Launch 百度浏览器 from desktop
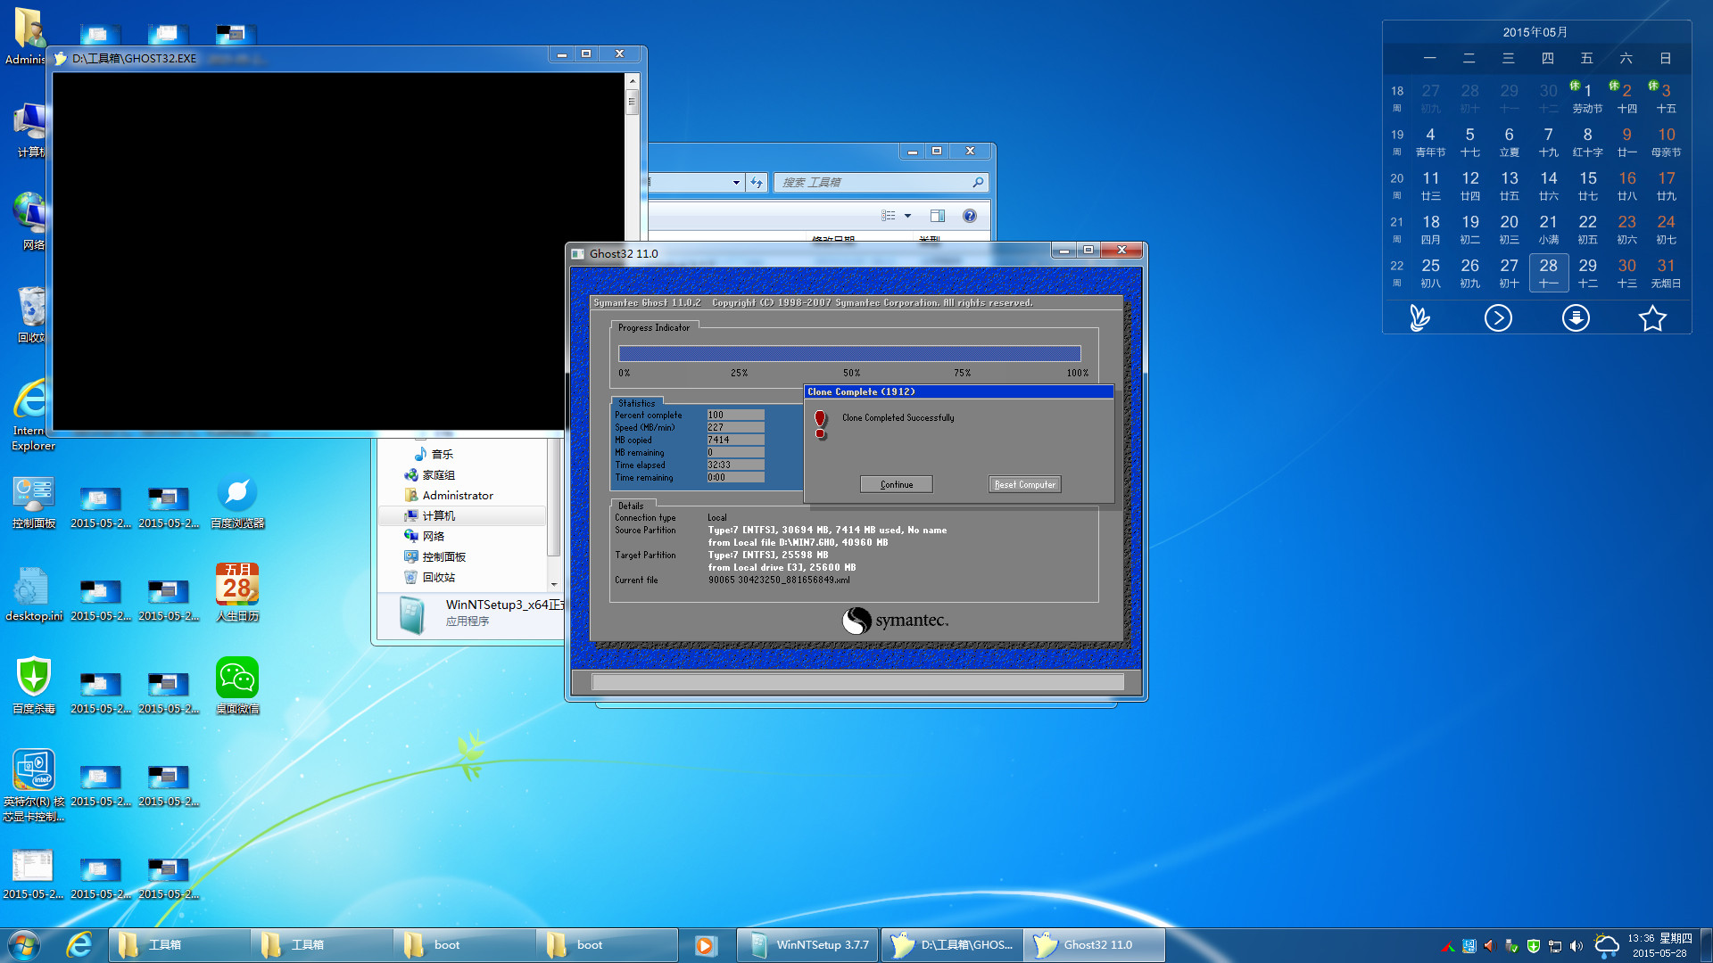Screen dimensions: 1713x963 [237, 502]
